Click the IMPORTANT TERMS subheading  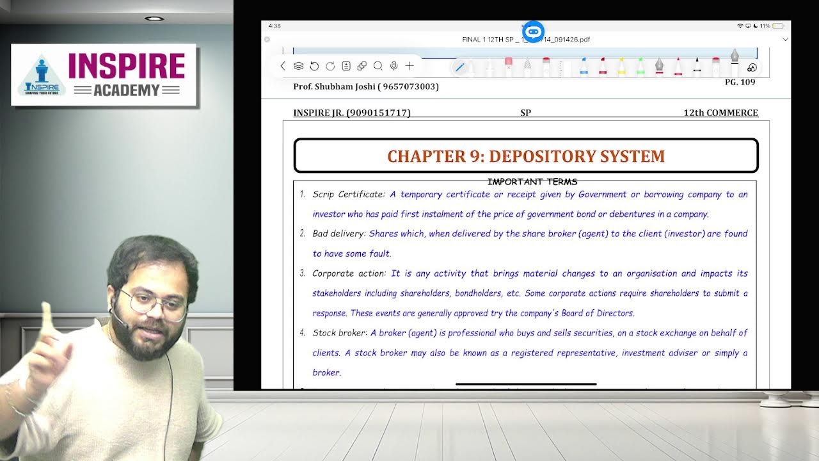click(532, 182)
